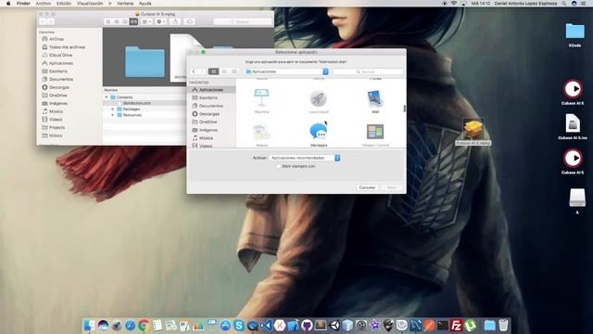Click the dialog file list scrollbar
This screenshot has width=593, height=334.
coord(404,109)
